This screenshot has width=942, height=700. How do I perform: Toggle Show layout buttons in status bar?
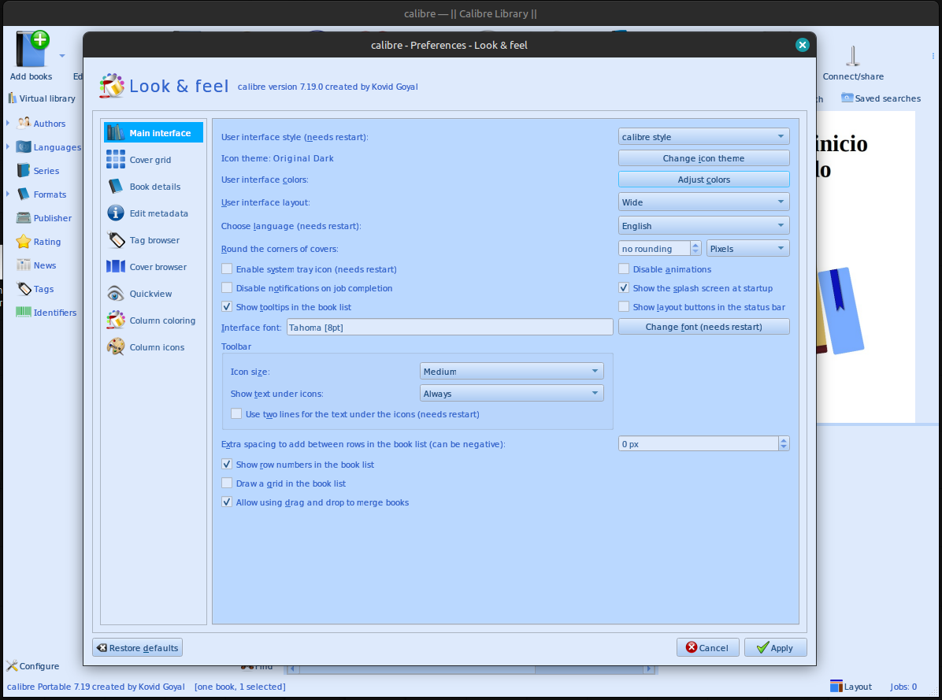pyautogui.click(x=625, y=307)
